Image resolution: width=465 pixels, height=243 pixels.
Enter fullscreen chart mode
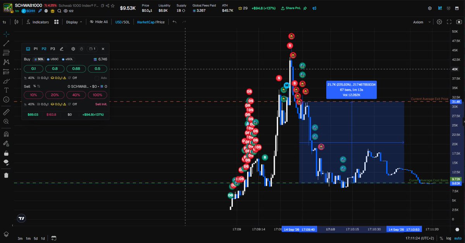449,22
